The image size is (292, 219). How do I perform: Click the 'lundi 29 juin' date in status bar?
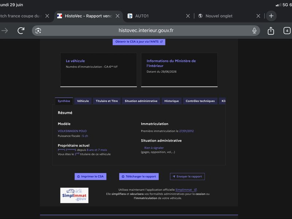pyautogui.click(x=11, y=5)
